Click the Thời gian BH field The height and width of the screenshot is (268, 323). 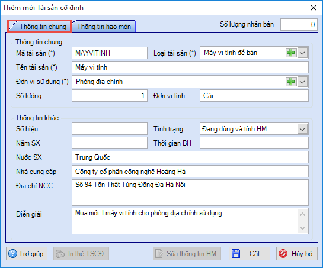[x=254, y=143]
